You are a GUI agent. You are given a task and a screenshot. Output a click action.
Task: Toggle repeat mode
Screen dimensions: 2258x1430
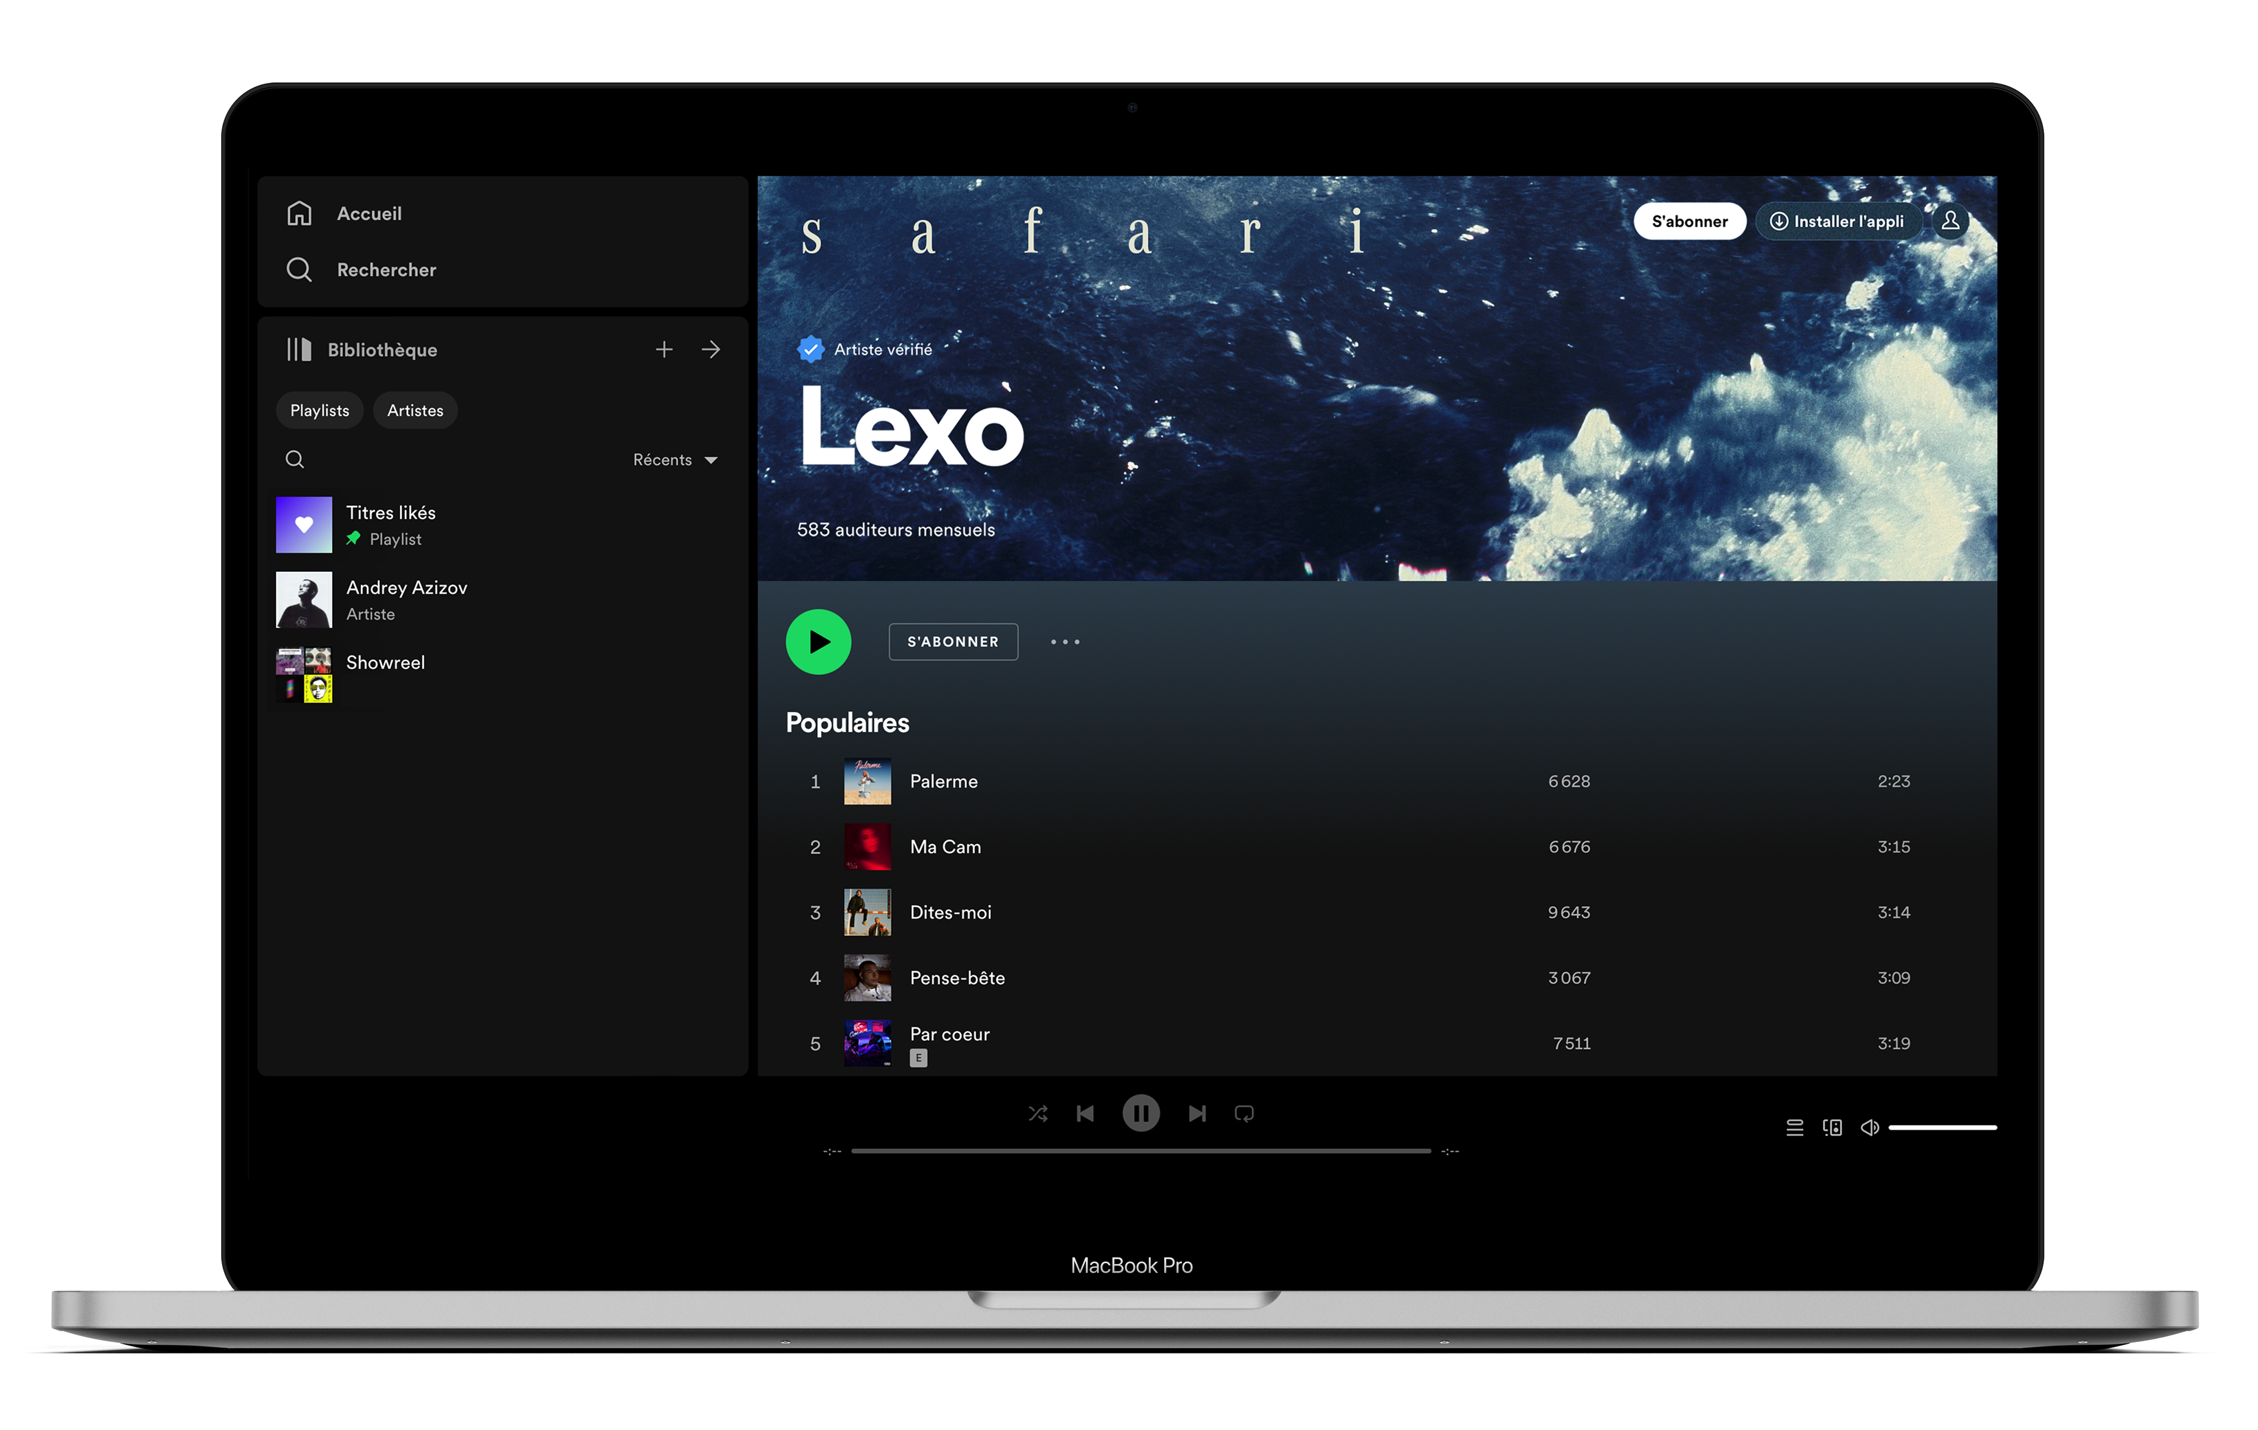coord(1244,1113)
